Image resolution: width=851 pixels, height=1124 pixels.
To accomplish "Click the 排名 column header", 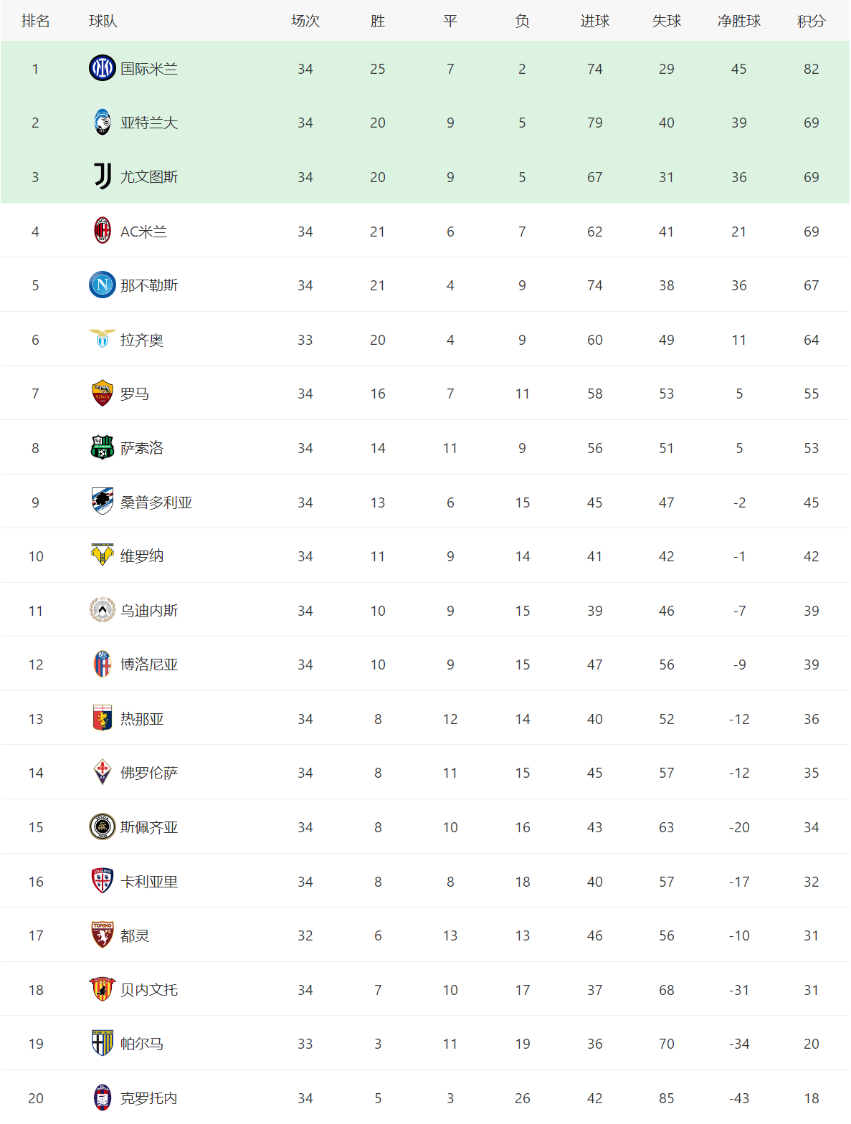I will pos(35,22).
